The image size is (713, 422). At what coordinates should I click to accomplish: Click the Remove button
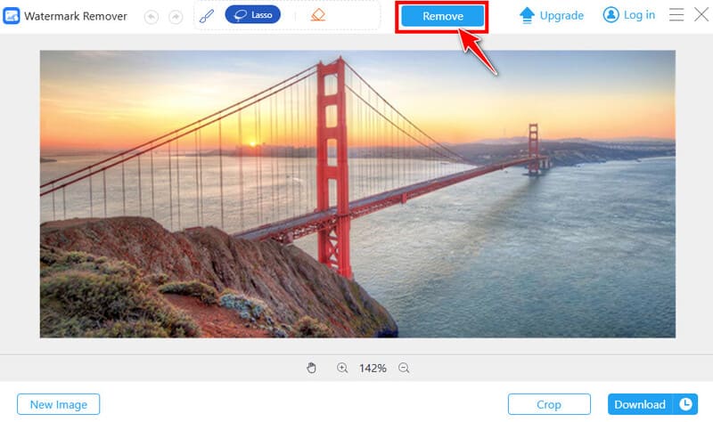[442, 16]
